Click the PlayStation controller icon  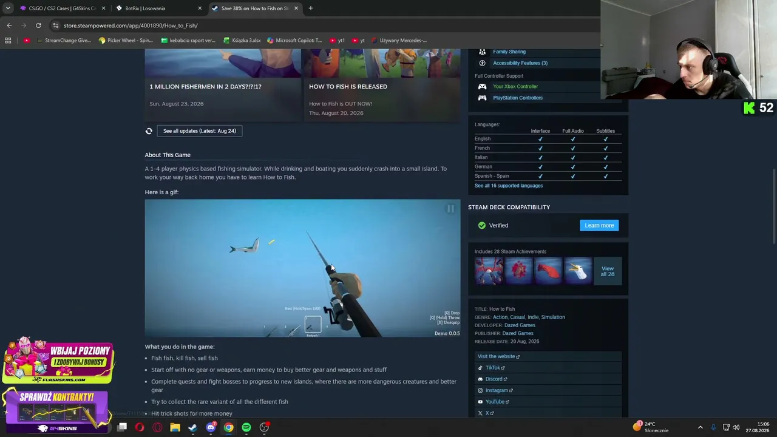point(482,98)
